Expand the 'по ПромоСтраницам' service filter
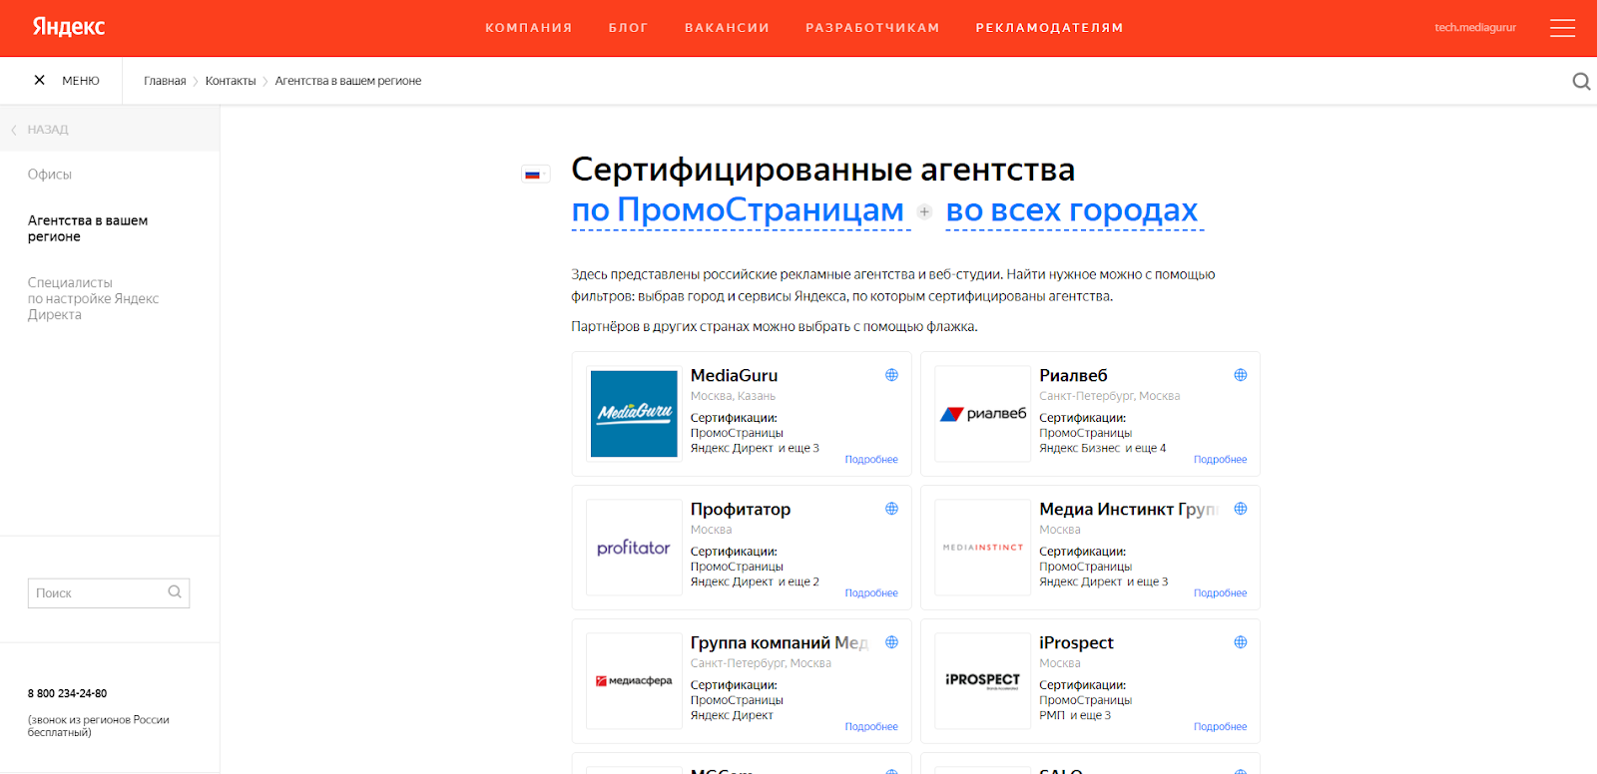The image size is (1597, 774). [738, 210]
